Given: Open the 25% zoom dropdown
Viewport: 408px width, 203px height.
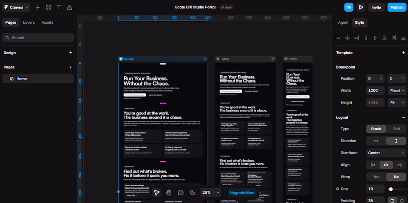Looking at the screenshot, I should [x=211, y=192].
